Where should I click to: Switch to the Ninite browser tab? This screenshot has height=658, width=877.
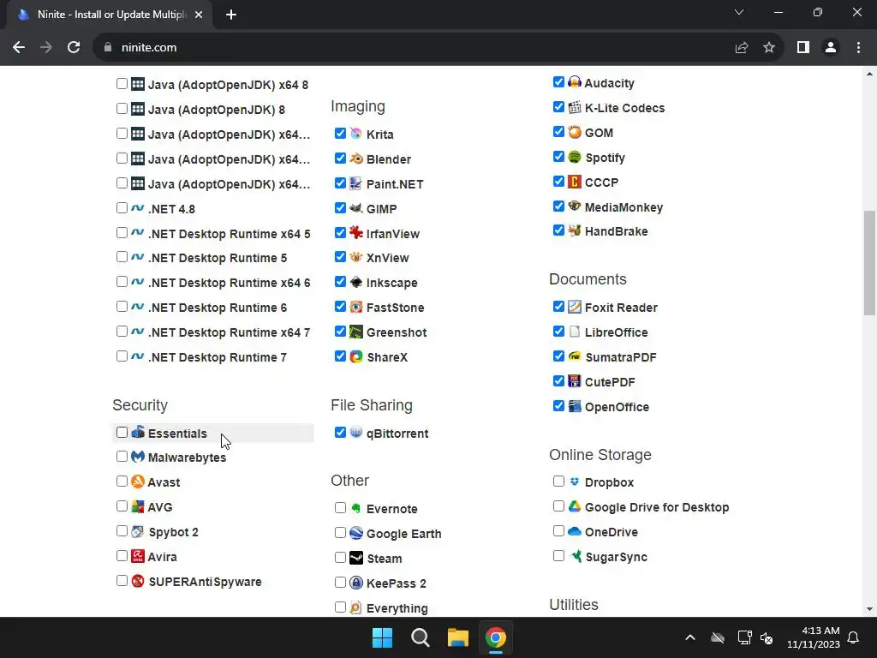coord(110,15)
